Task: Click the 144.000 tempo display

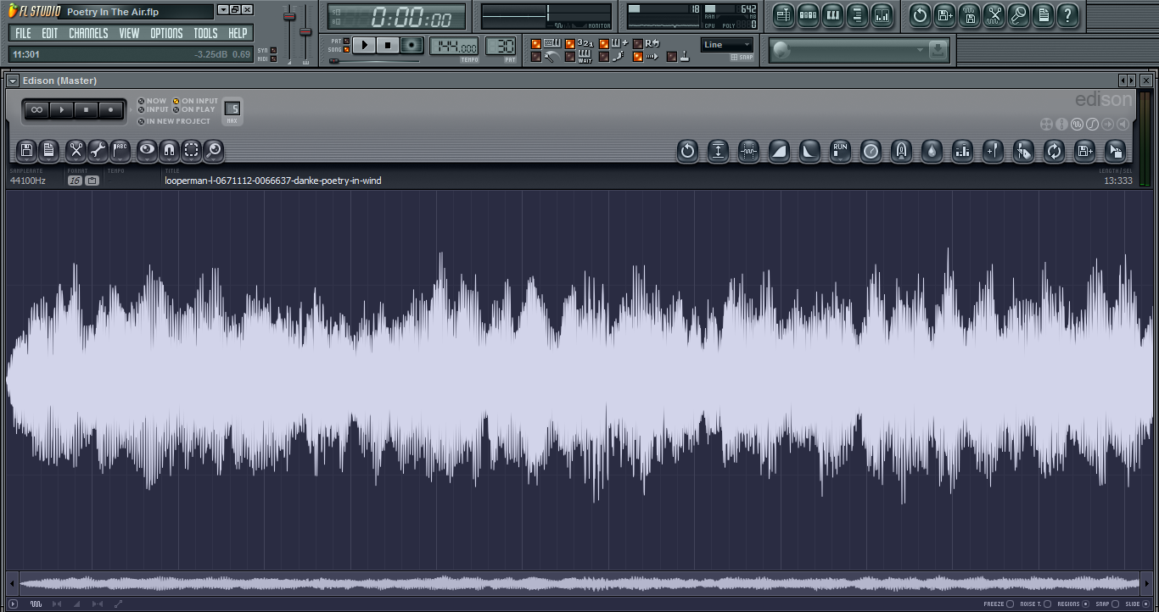Action: pos(454,47)
